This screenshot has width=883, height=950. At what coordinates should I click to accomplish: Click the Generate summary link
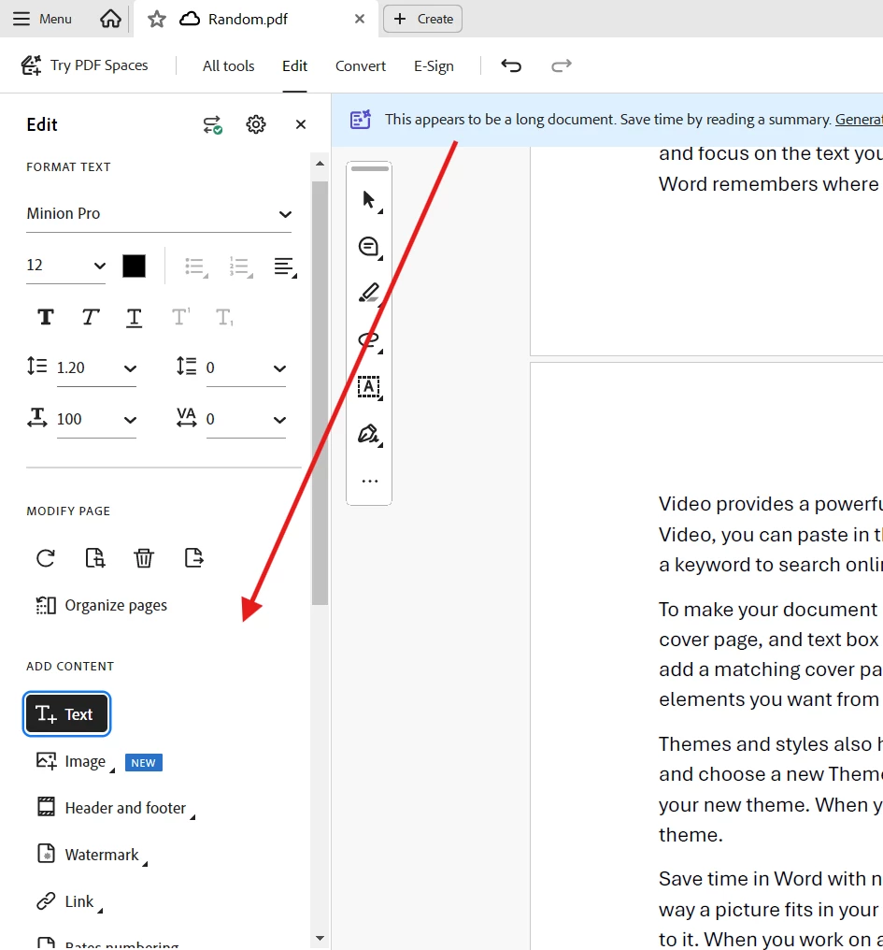point(859,120)
